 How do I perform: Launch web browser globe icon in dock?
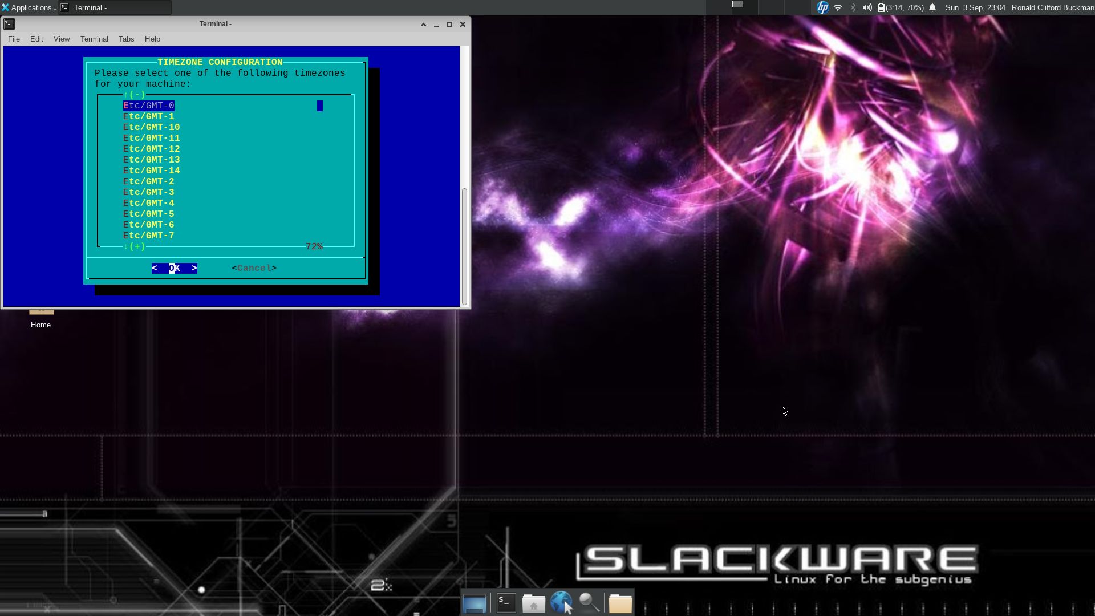pyautogui.click(x=562, y=603)
